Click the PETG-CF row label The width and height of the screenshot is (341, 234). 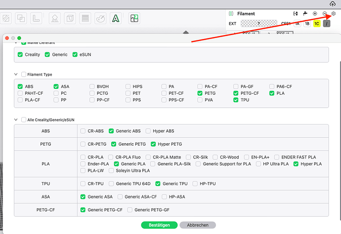point(45,210)
